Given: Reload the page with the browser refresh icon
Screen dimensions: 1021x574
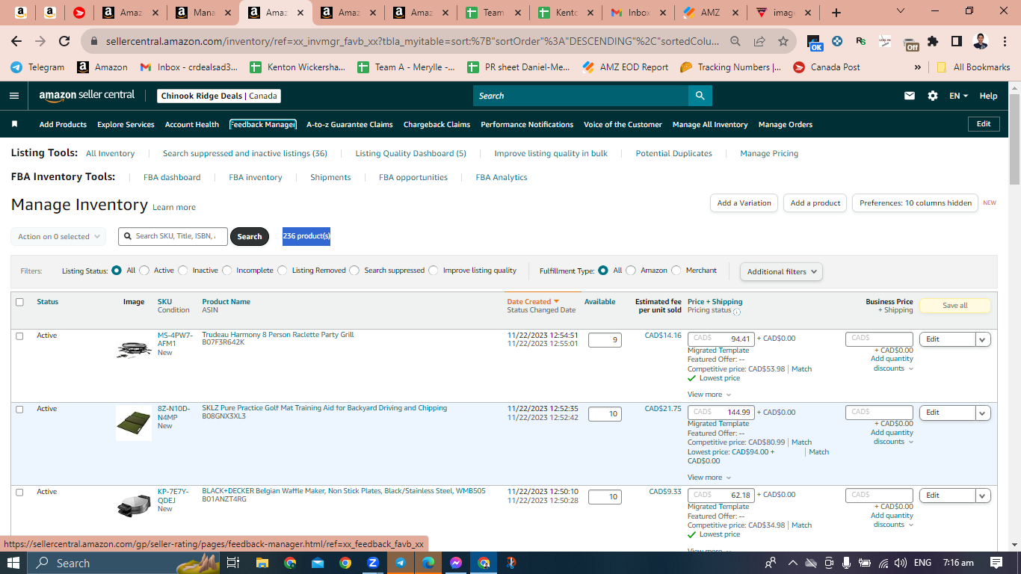Looking at the screenshot, I should click(x=64, y=41).
